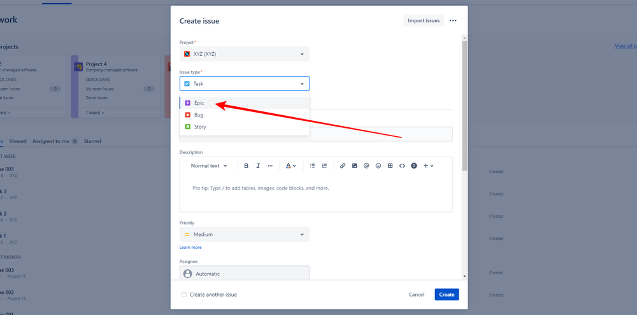This screenshot has height=315, width=637.
Task: Expand 1 board dropdown in Project 4
Action: click(x=95, y=113)
